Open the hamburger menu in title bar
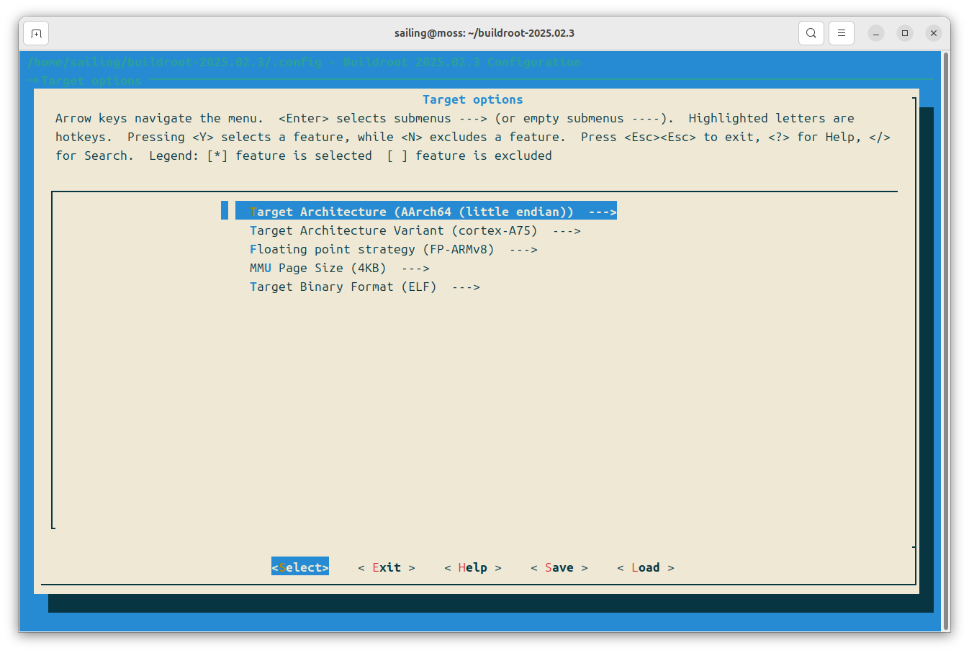This screenshot has height=653, width=969. point(841,33)
